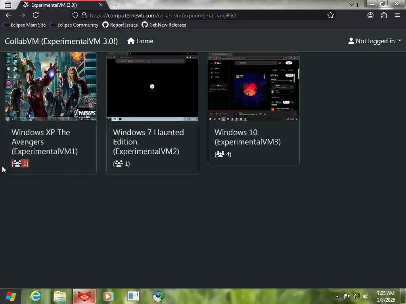Select the active red browser taskbar button
Viewport: 406px width, 304px height.
(x=84, y=296)
